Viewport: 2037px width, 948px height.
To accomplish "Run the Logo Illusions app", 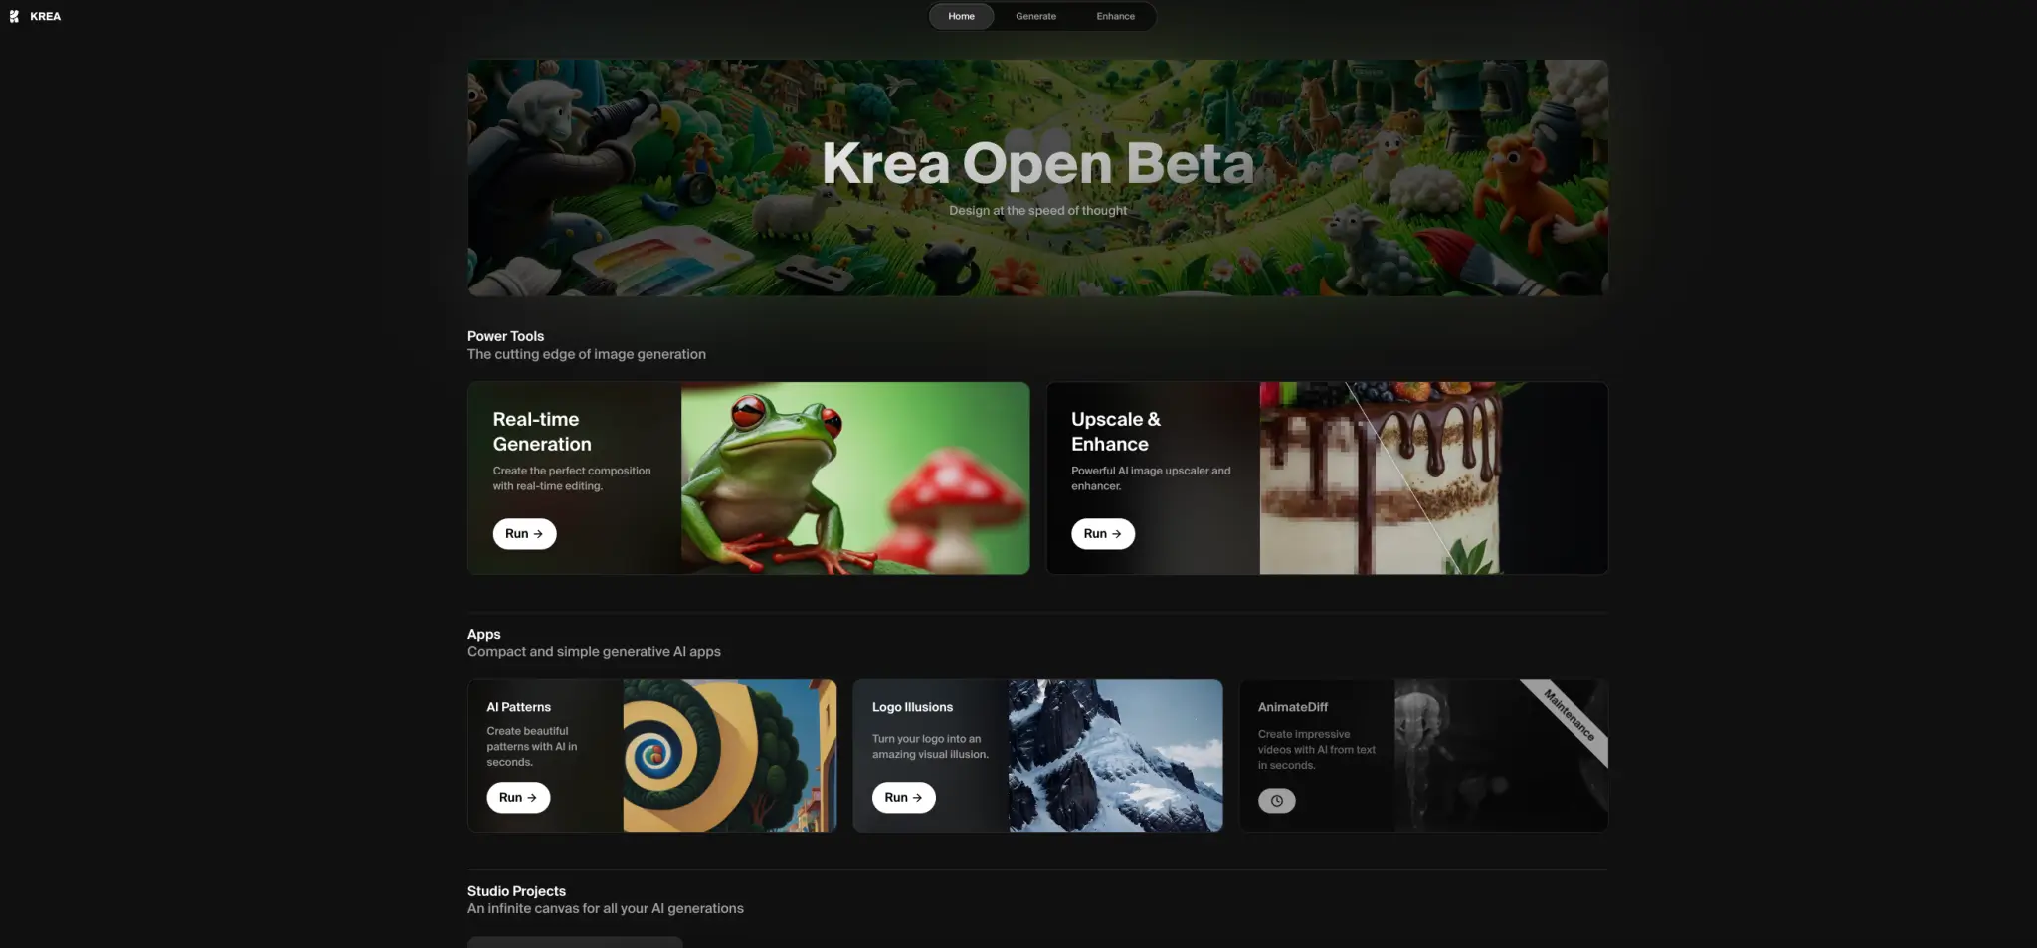I will 903,798.
